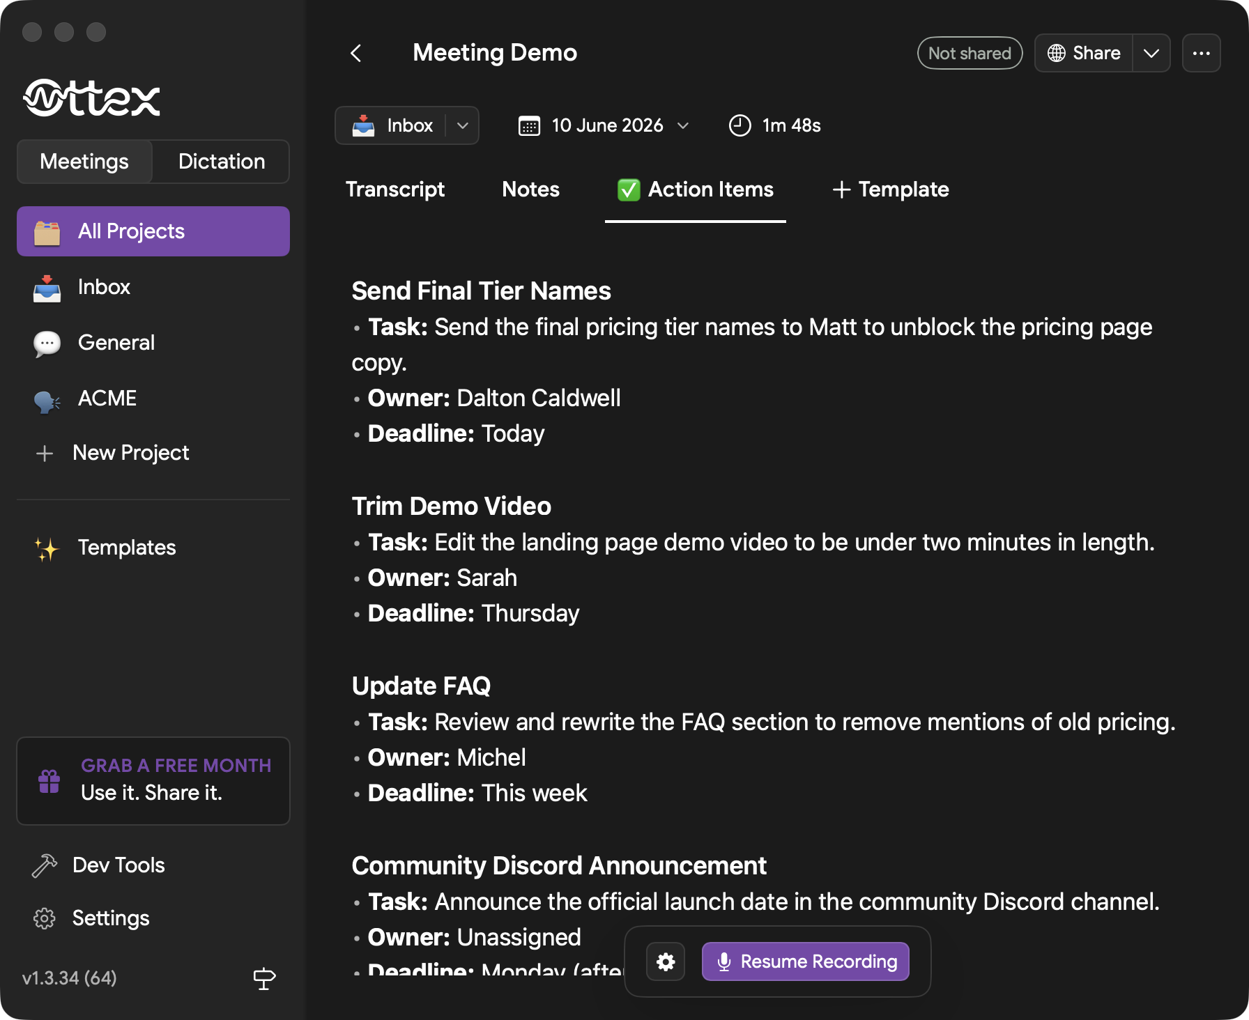Screen dimensions: 1249x1020
Task: Open Inbox in sidebar
Action: coord(153,287)
